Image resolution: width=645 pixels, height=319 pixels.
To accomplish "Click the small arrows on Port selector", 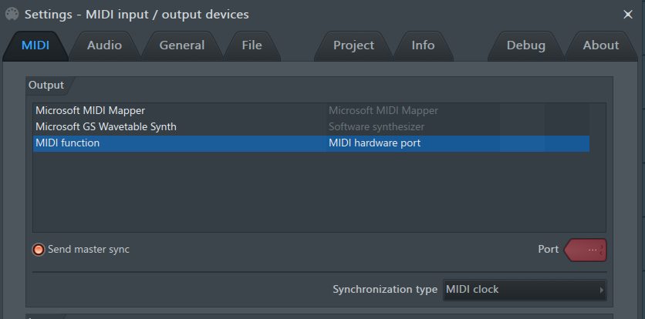I will [602, 250].
